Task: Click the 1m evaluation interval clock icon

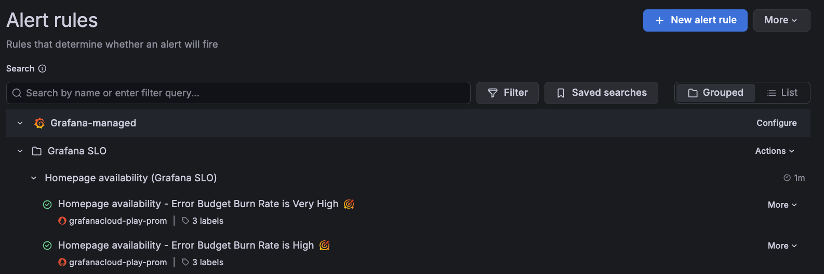Action: (x=787, y=178)
